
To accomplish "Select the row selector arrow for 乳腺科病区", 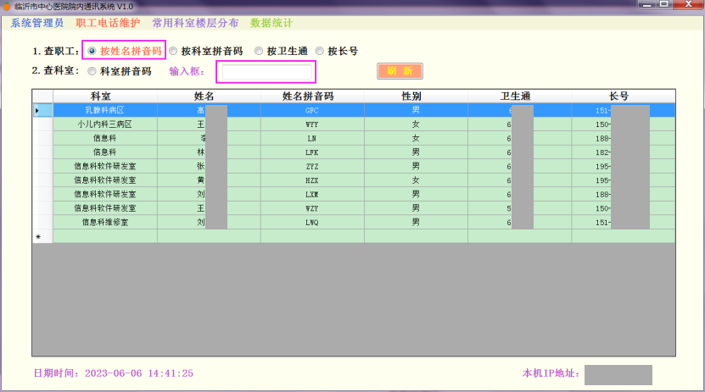I will tap(37, 110).
